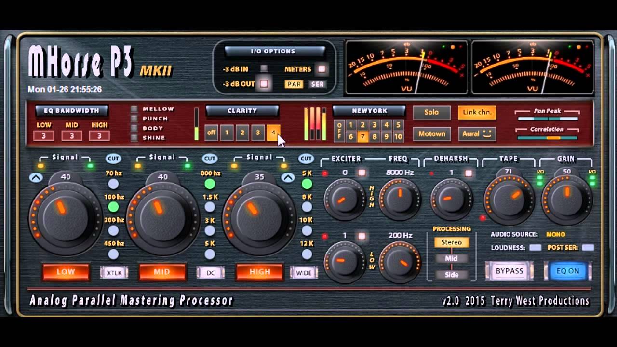Select Side processing mode
Viewport: 617px width, 347px height.
tap(452, 275)
